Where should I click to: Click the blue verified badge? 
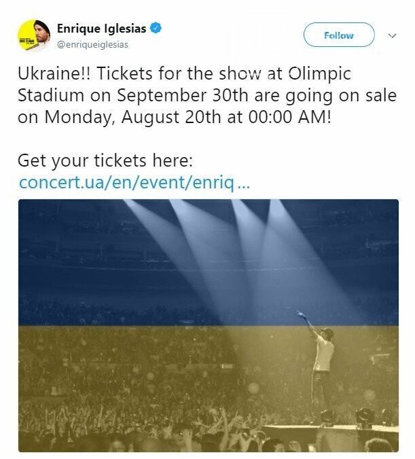tap(156, 29)
